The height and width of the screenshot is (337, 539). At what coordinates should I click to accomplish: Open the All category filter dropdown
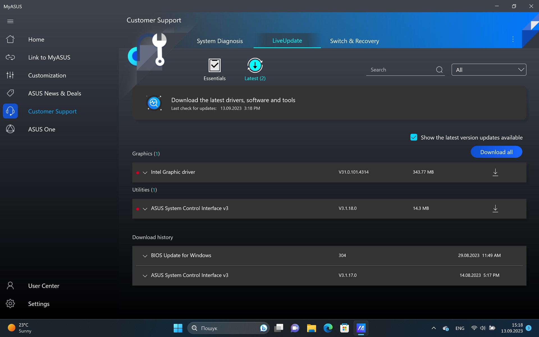(x=489, y=70)
